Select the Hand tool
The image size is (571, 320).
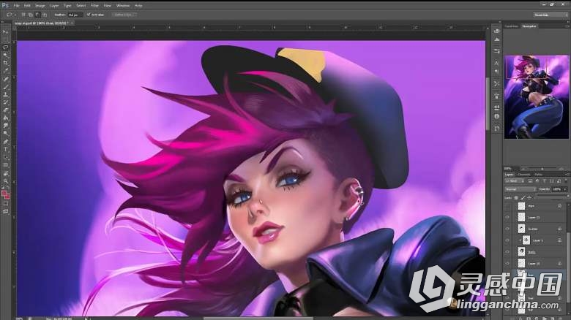(x=5, y=173)
